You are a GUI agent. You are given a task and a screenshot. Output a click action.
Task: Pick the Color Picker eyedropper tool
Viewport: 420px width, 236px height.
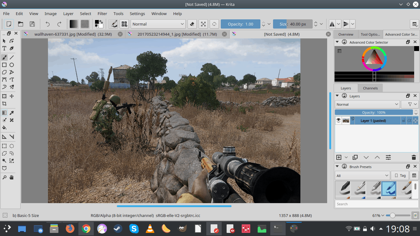pyautogui.click(x=12, y=113)
